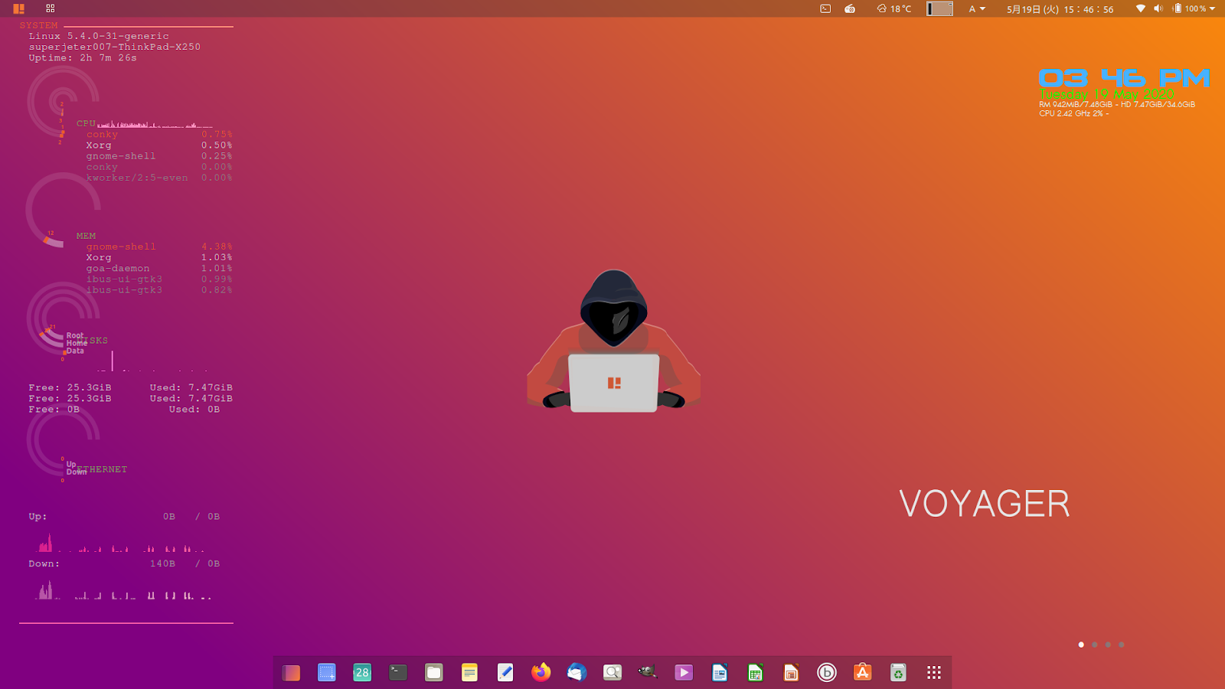Click the MEM section label
Viewport: 1225px width, 689px height.
86,236
